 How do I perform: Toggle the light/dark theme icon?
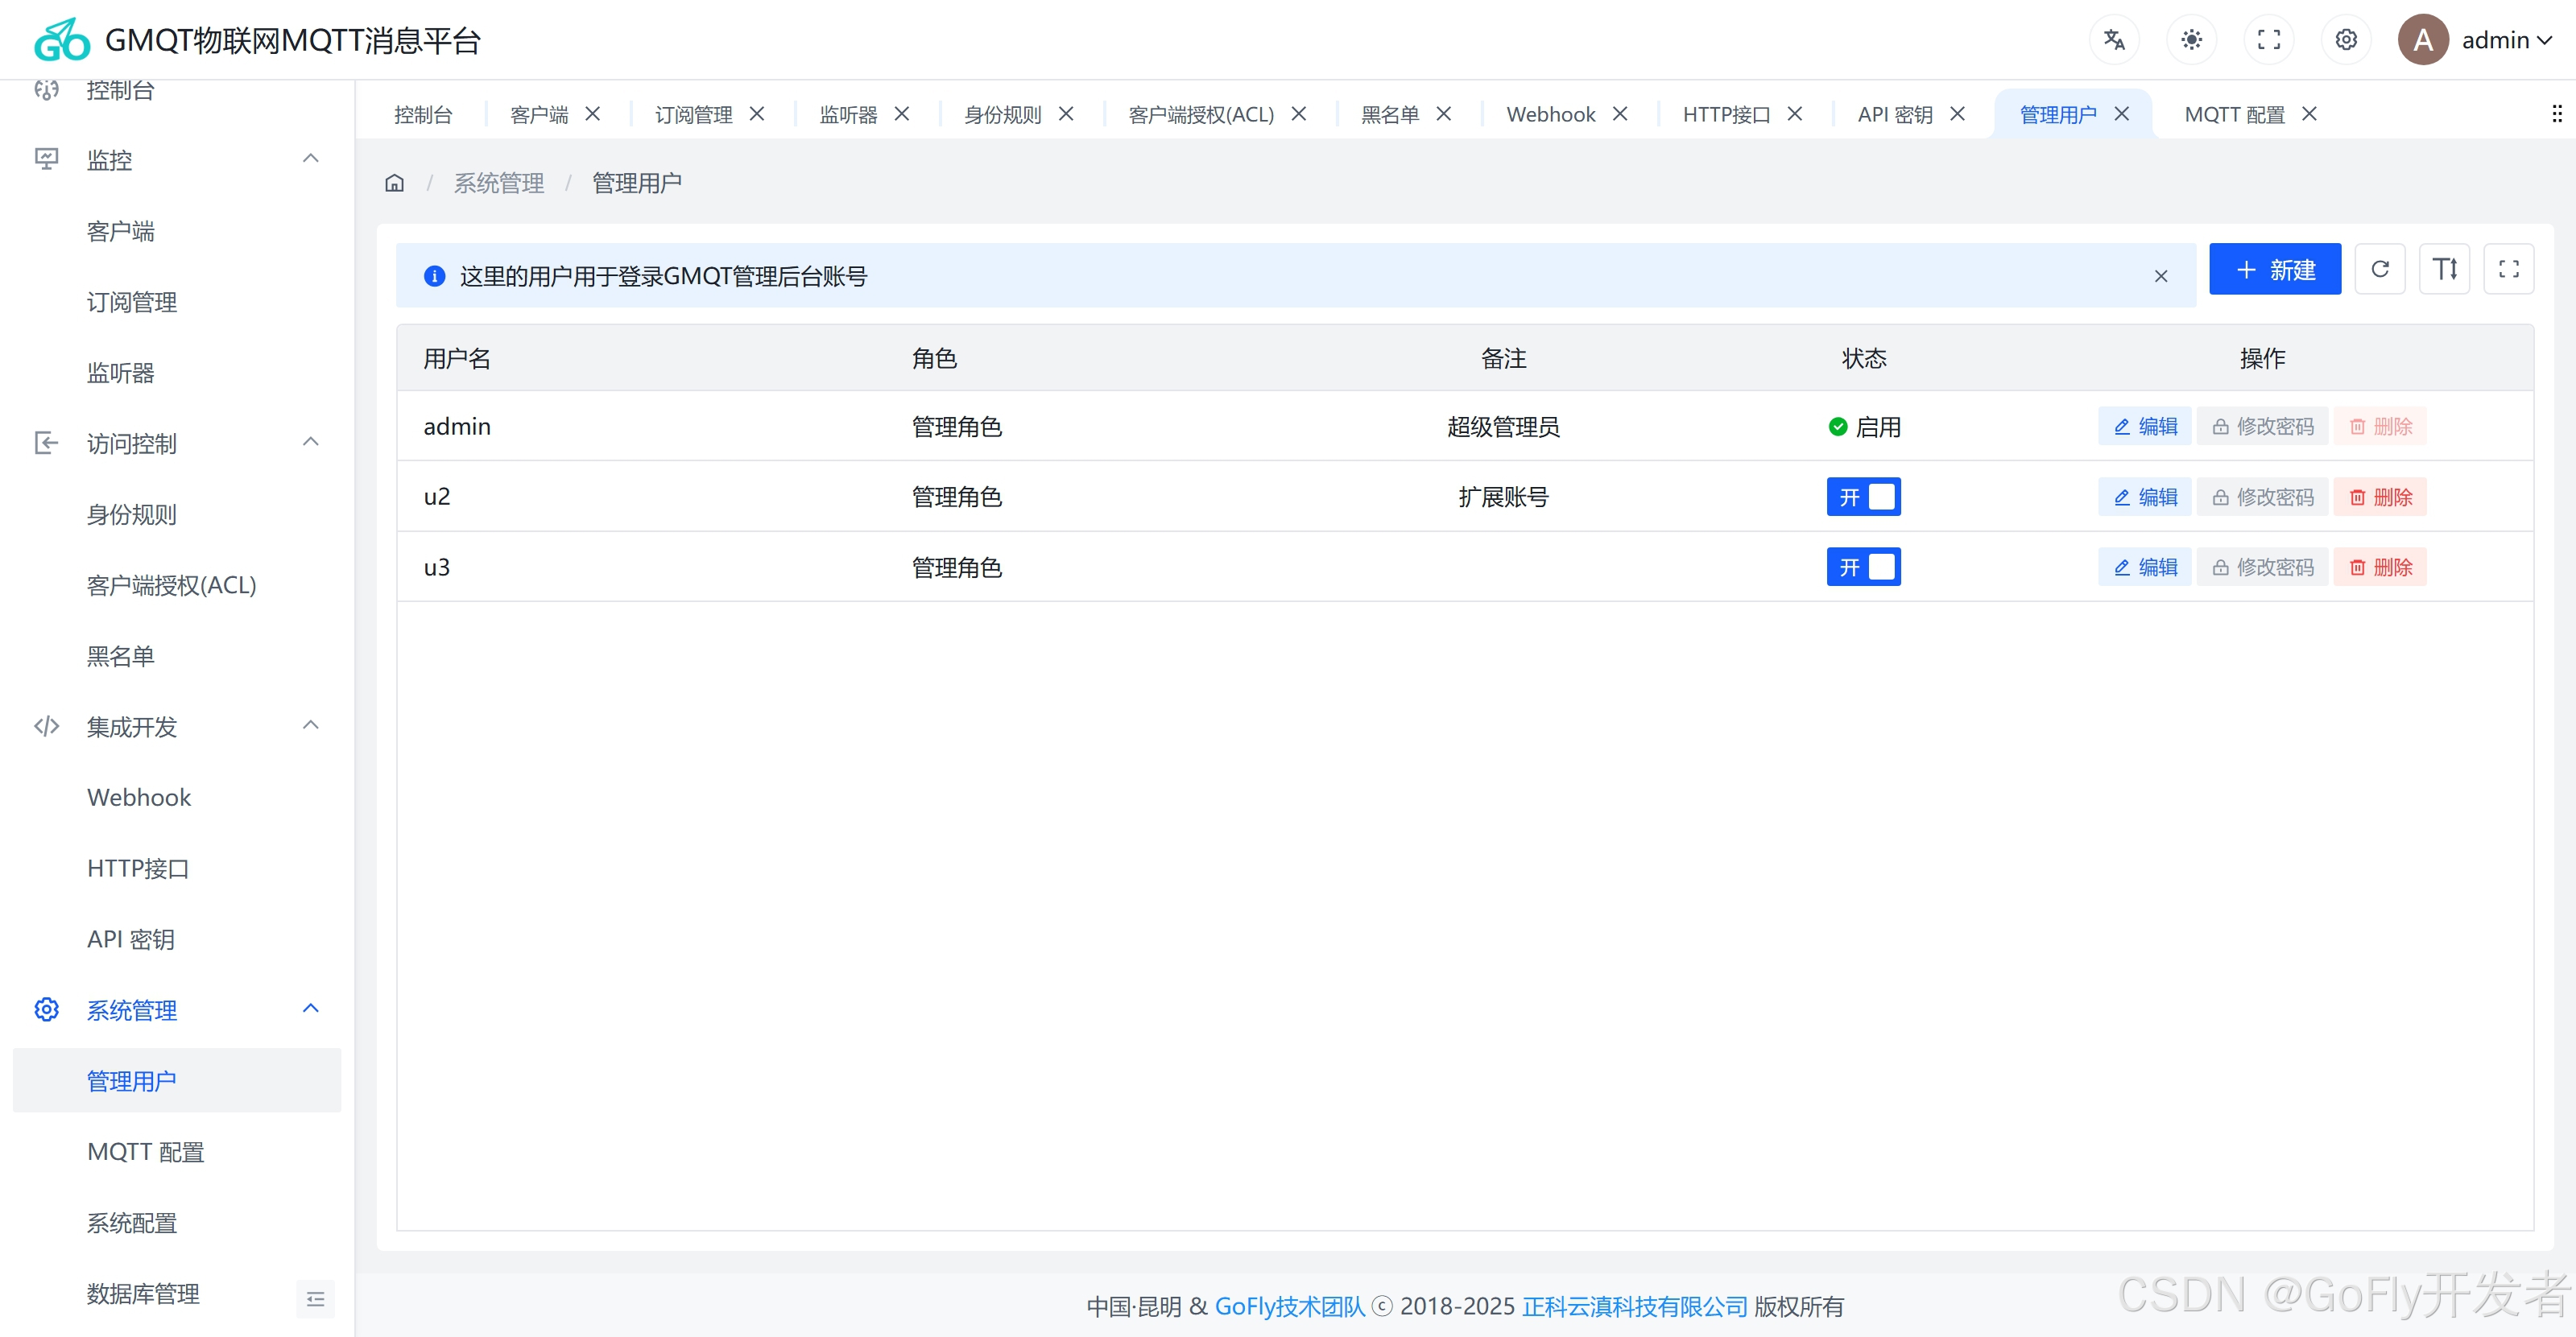coord(2191,40)
